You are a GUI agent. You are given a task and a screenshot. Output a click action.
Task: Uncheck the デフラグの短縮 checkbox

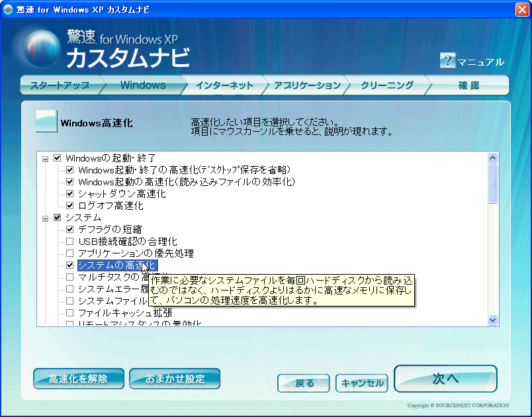(70, 230)
